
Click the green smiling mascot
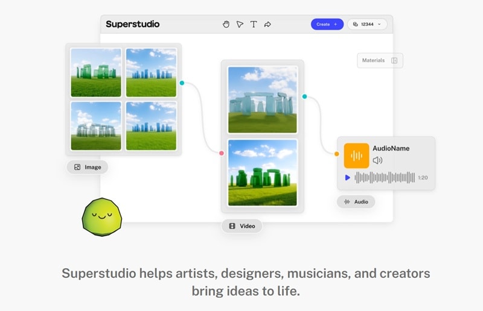(x=102, y=217)
